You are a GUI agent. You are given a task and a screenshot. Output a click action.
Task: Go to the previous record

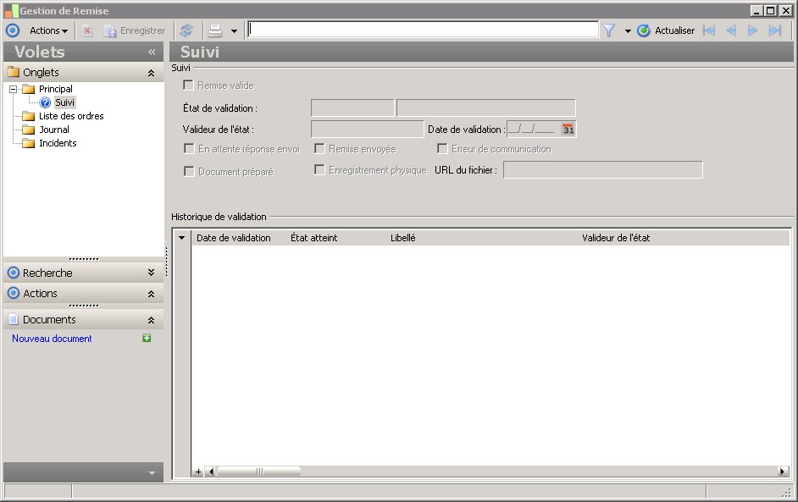[731, 30]
